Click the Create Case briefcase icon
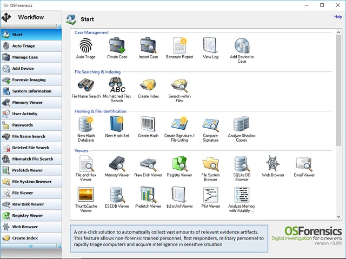 117,45
